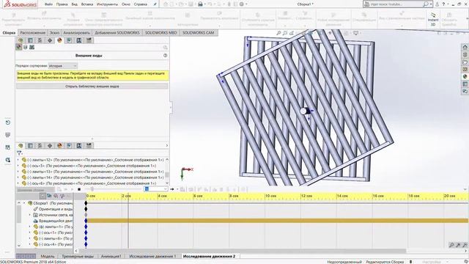The height and width of the screenshot is (264, 469).
Task: Toggle third motion tree filter icon
Action: tap(56, 196)
